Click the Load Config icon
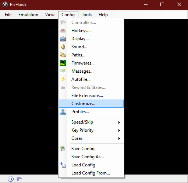 [x=63, y=165]
